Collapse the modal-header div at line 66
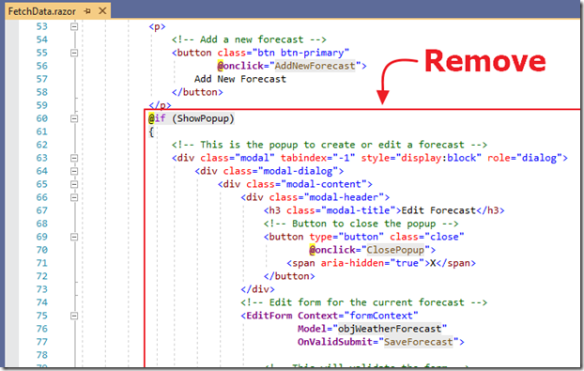Viewport: 584px width, 371px height. point(74,197)
